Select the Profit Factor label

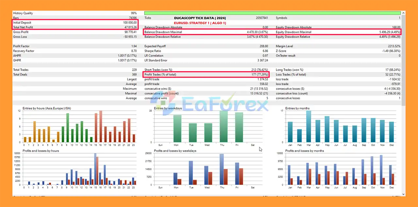[x=21, y=46]
